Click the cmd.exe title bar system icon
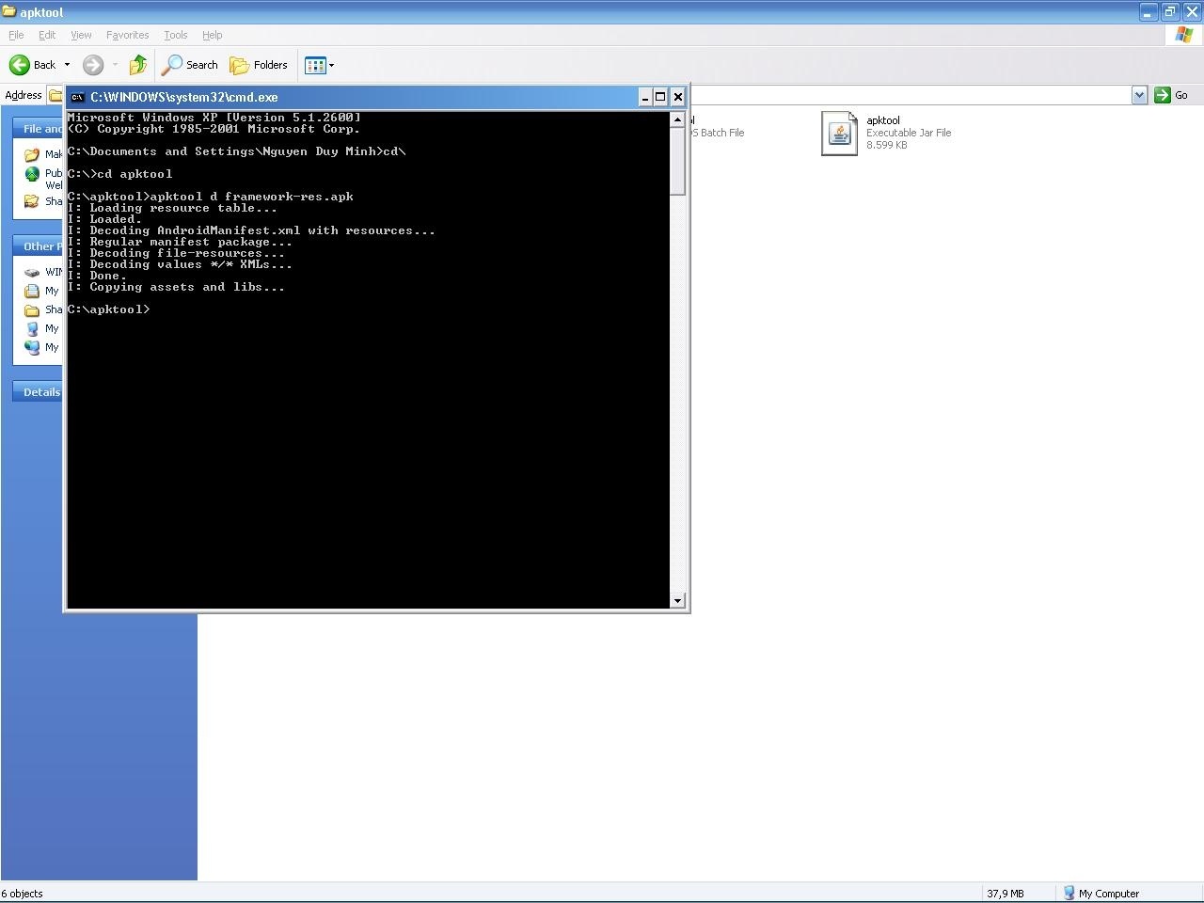This screenshot has height=903, width=1204. [77, 97]
